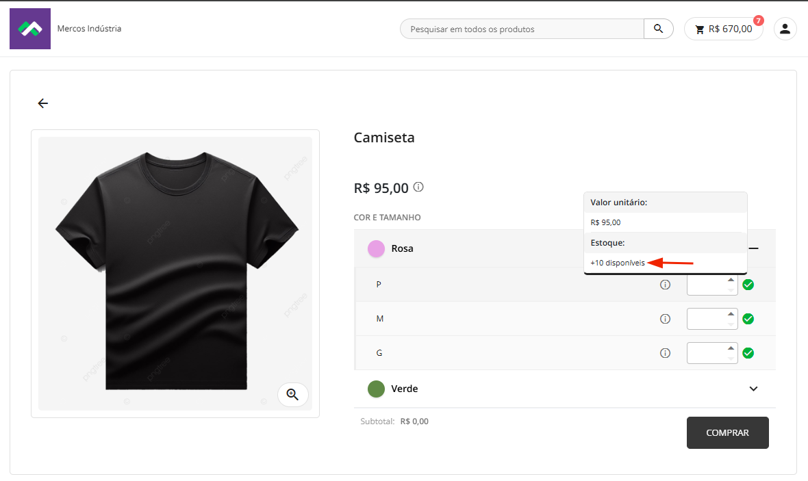The height and width of the screenshot is (481, 808).
Task: Click the back arrow icon
Action: coord(43,103)
